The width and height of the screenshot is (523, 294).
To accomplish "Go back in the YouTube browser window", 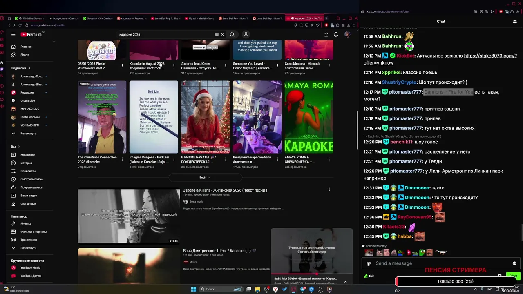I will 9,25.
